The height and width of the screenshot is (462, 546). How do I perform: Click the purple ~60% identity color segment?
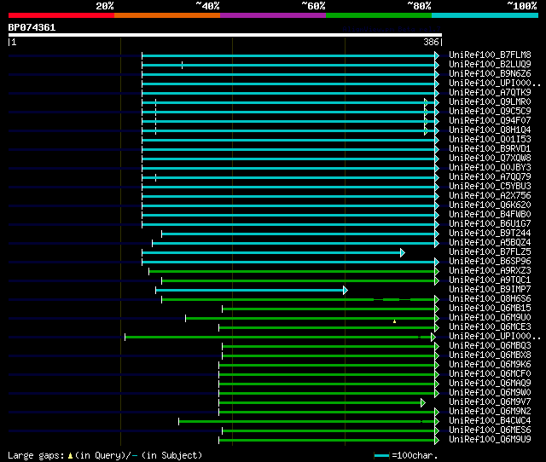pyautogui.click(x=273, y=15)
